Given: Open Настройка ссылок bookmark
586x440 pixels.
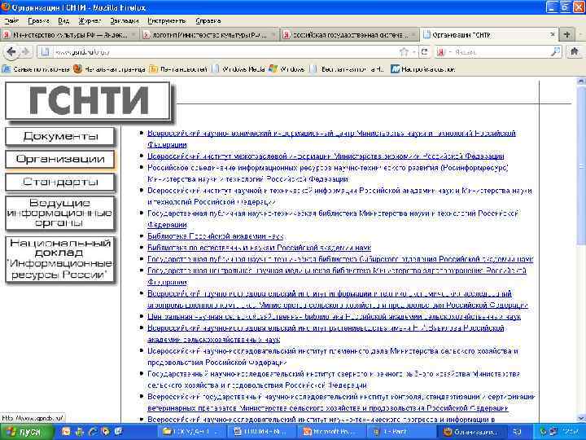Looking at the screenshot, I should [x=423, y=69].
